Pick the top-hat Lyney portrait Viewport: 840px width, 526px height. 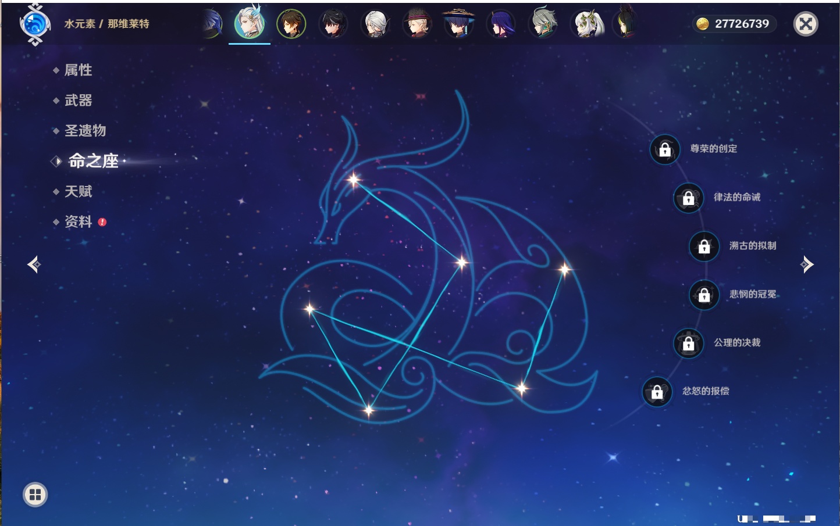417,24
